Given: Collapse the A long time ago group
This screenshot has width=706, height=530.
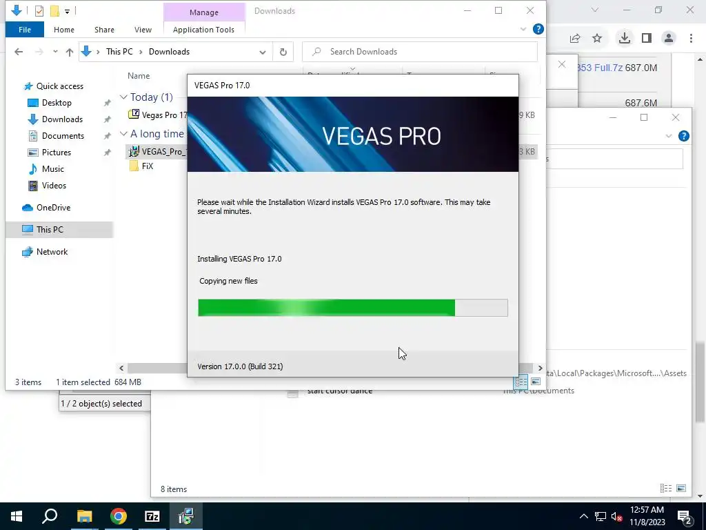Looking at the screenshot, I should point(123,134).
